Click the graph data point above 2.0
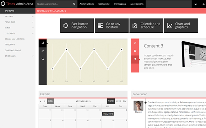The image size is (206, 128). [66, 49]
